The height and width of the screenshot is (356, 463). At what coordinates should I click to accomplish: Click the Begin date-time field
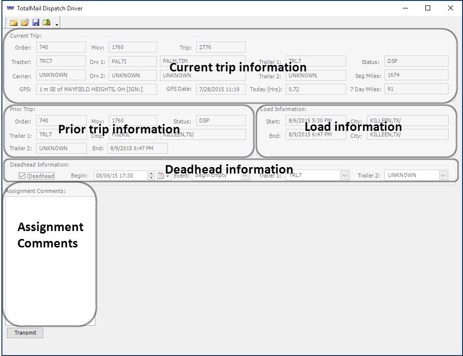[x=120, y=176]
